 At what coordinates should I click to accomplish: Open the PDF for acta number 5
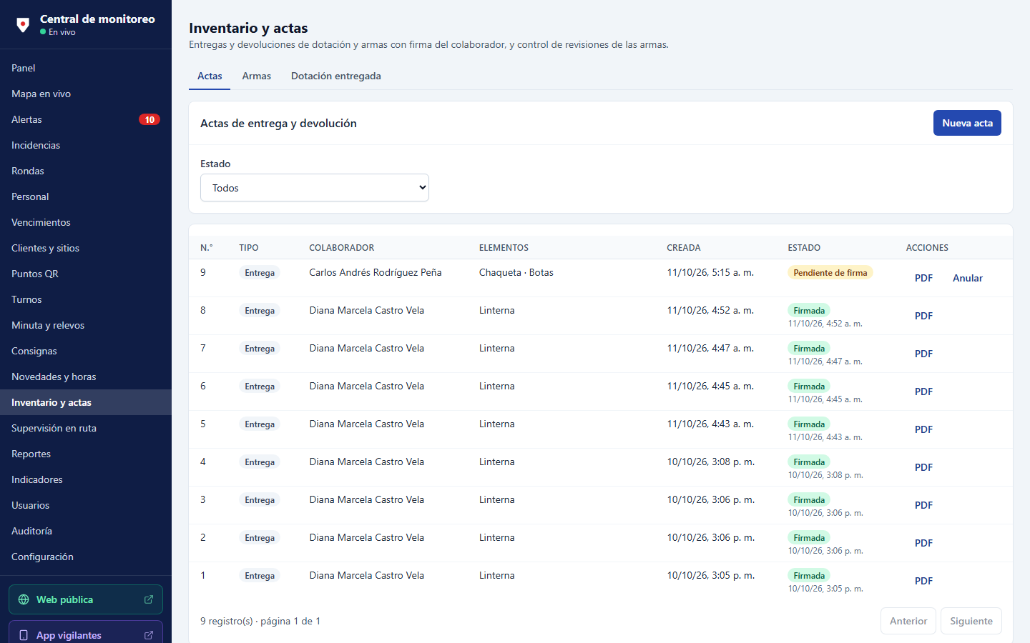(923, 429)
